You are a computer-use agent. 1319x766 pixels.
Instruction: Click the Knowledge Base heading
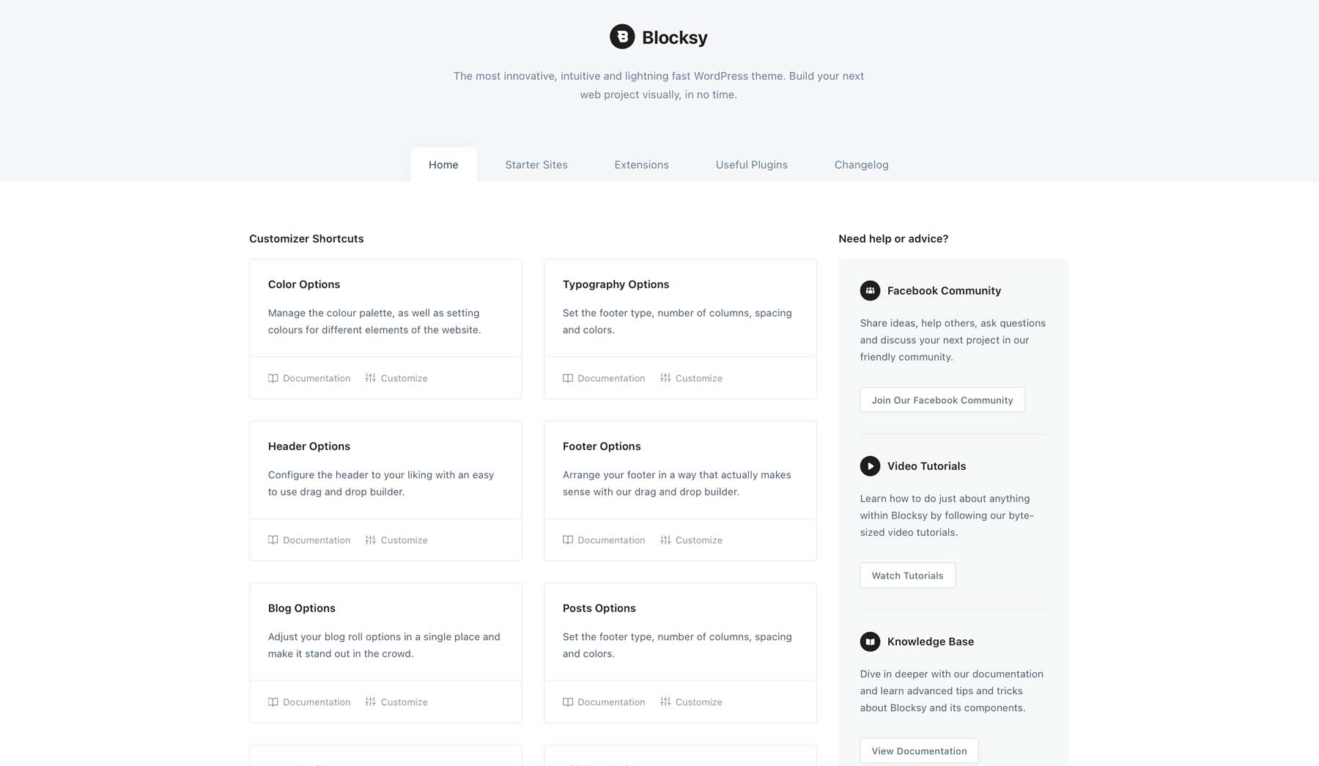tap(931, 641)
